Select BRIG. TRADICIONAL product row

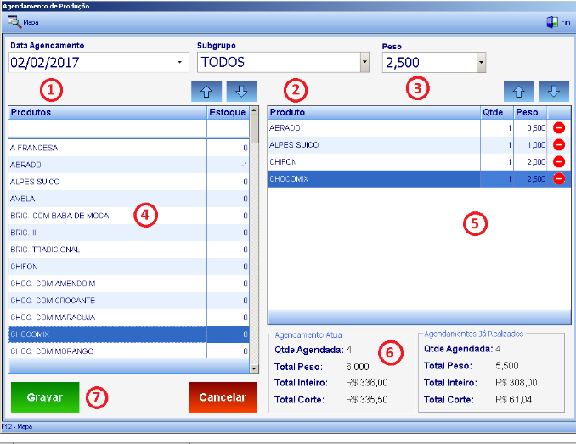128,250
